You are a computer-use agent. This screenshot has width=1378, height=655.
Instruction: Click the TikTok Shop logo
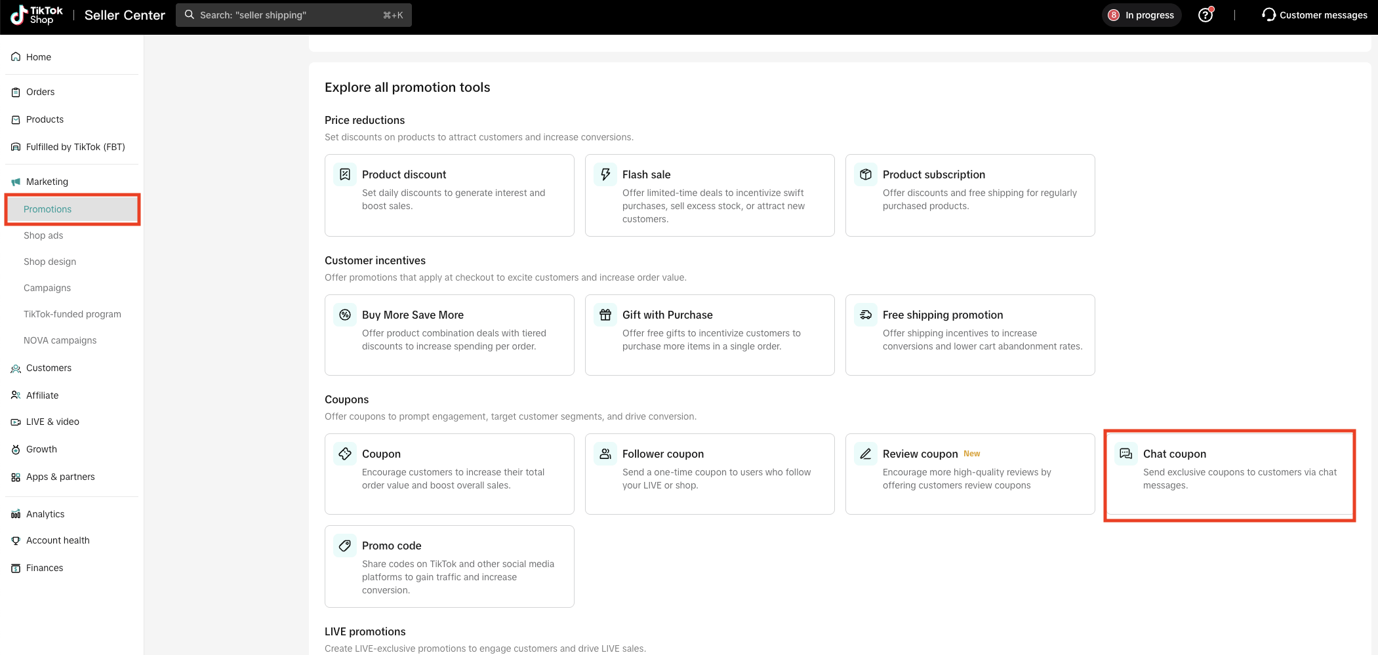(37, 15)
